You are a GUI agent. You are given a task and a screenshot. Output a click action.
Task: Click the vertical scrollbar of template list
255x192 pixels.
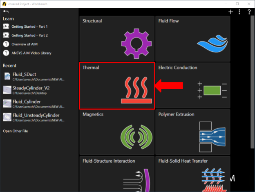pyautogui.click(x=252, y=82)
